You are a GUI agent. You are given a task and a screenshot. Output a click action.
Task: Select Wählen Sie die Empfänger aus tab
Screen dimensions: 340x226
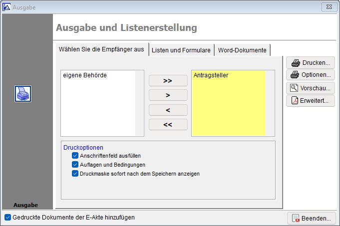(101, 50)
